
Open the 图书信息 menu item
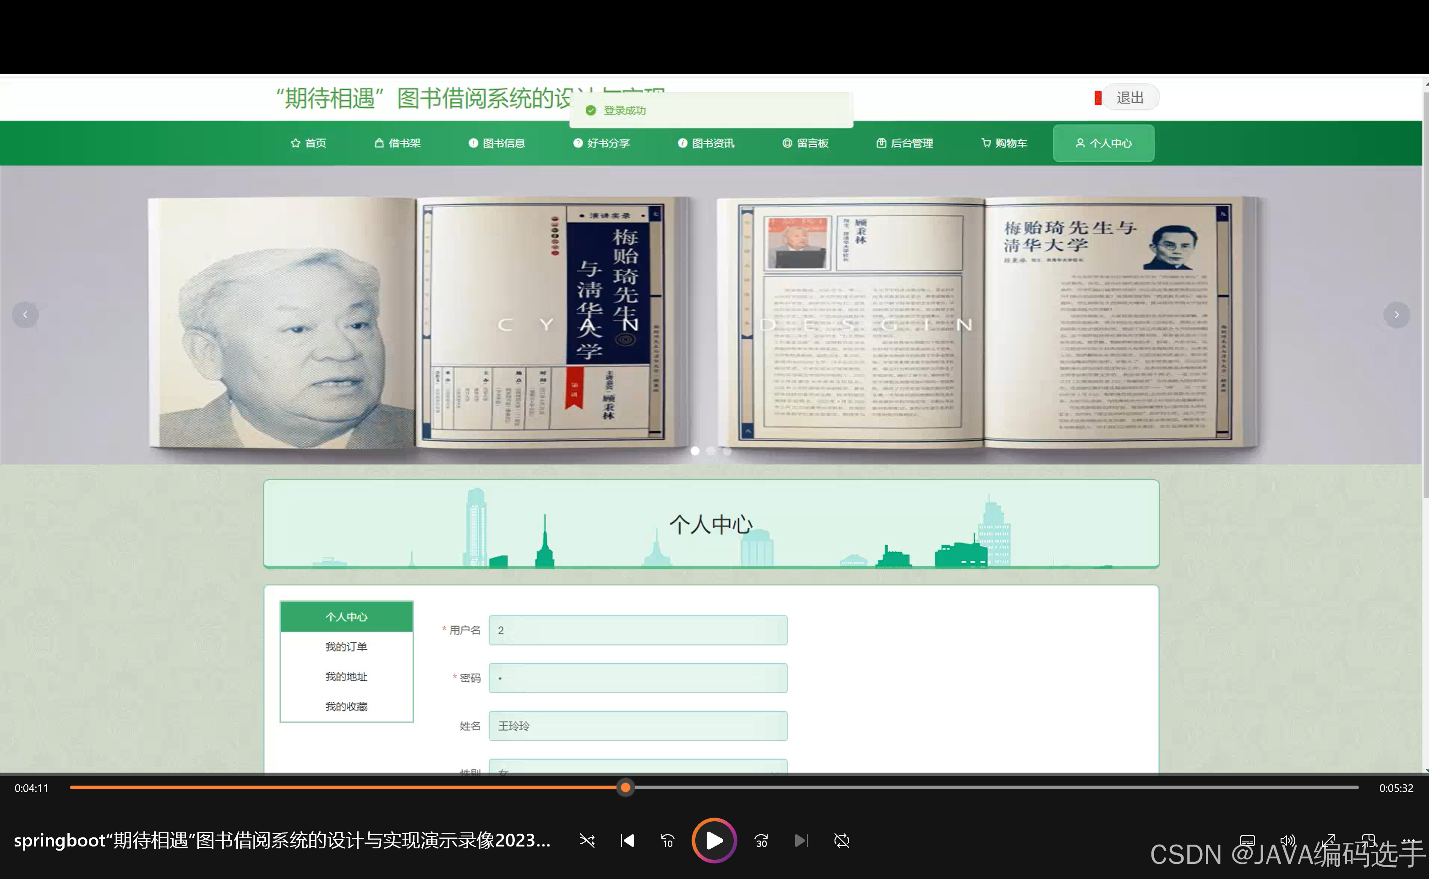coord(496,143)
